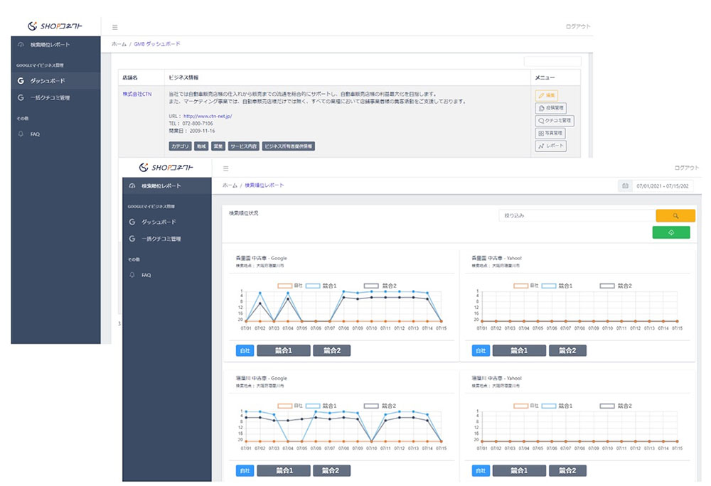Expand the サービス内容 tag in business info
This screenshot has height=486, width=711.
[x=243, y=146]
